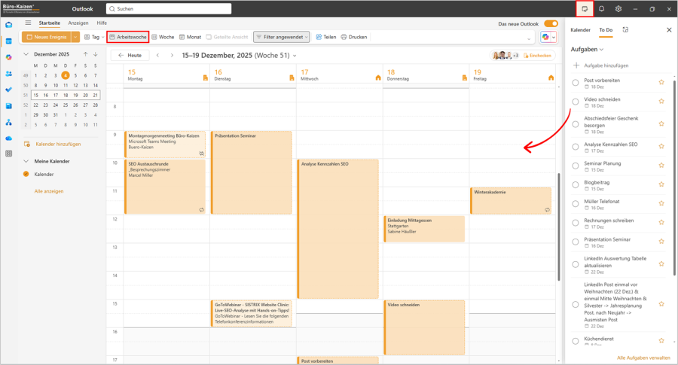
Task: Open the Filter angewendet dropdown
Action: [282, 37]
